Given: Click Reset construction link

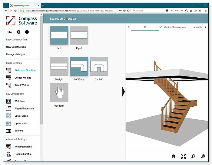Looking at the screenshot, I should 16,40.
